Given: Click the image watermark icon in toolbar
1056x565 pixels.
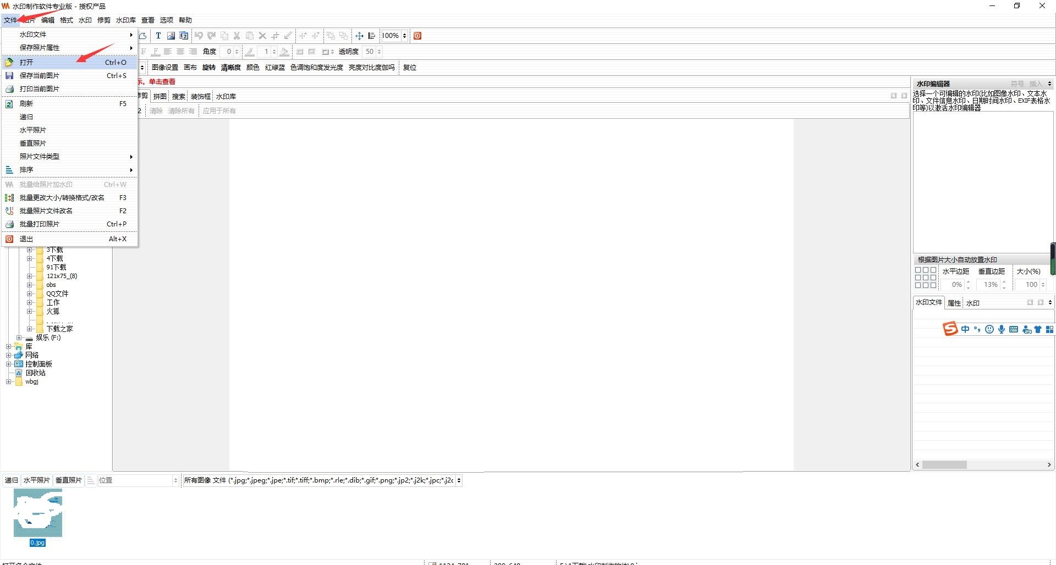Looking at the screenshot, I should pos(171,36).
